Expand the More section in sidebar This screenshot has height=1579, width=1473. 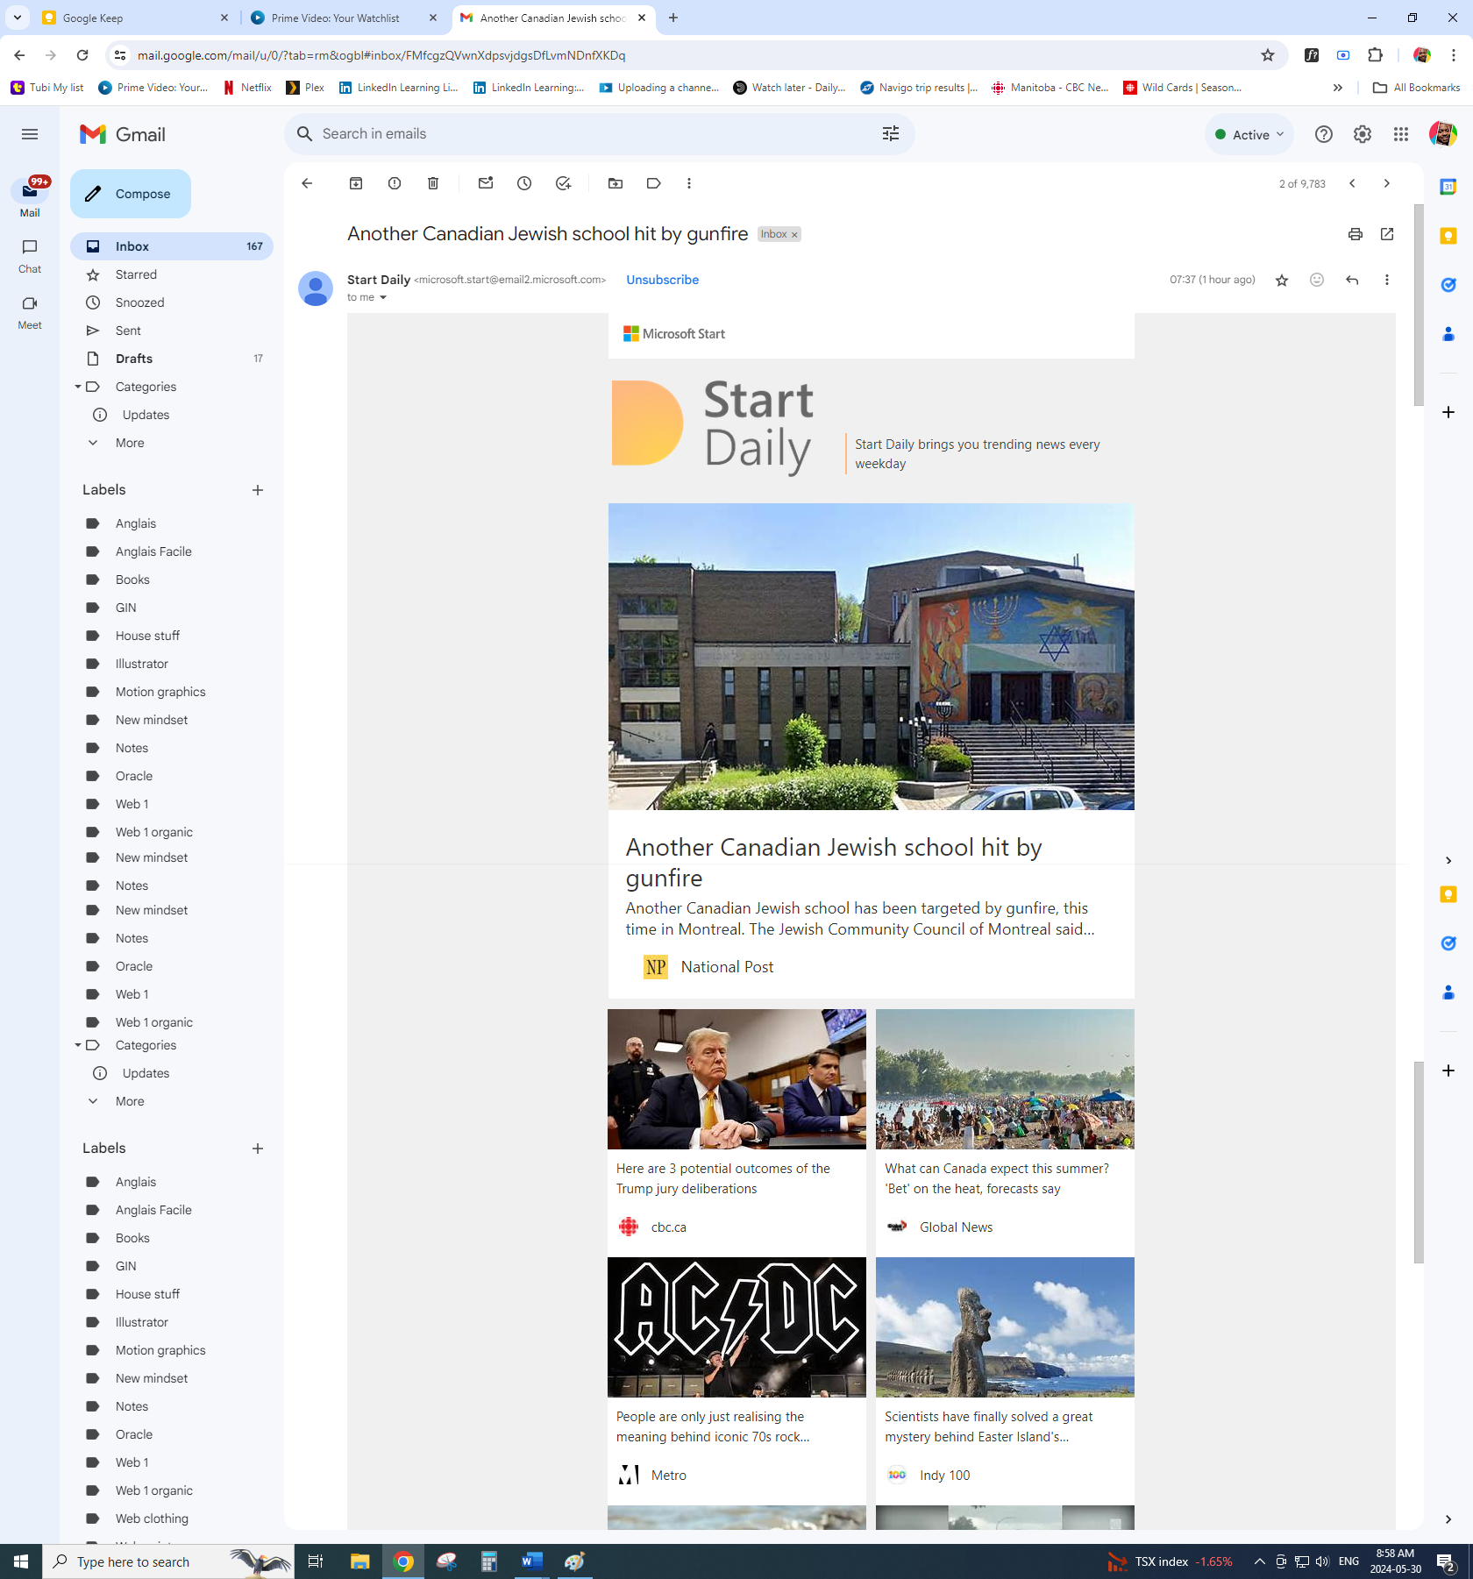pos(129,443)
